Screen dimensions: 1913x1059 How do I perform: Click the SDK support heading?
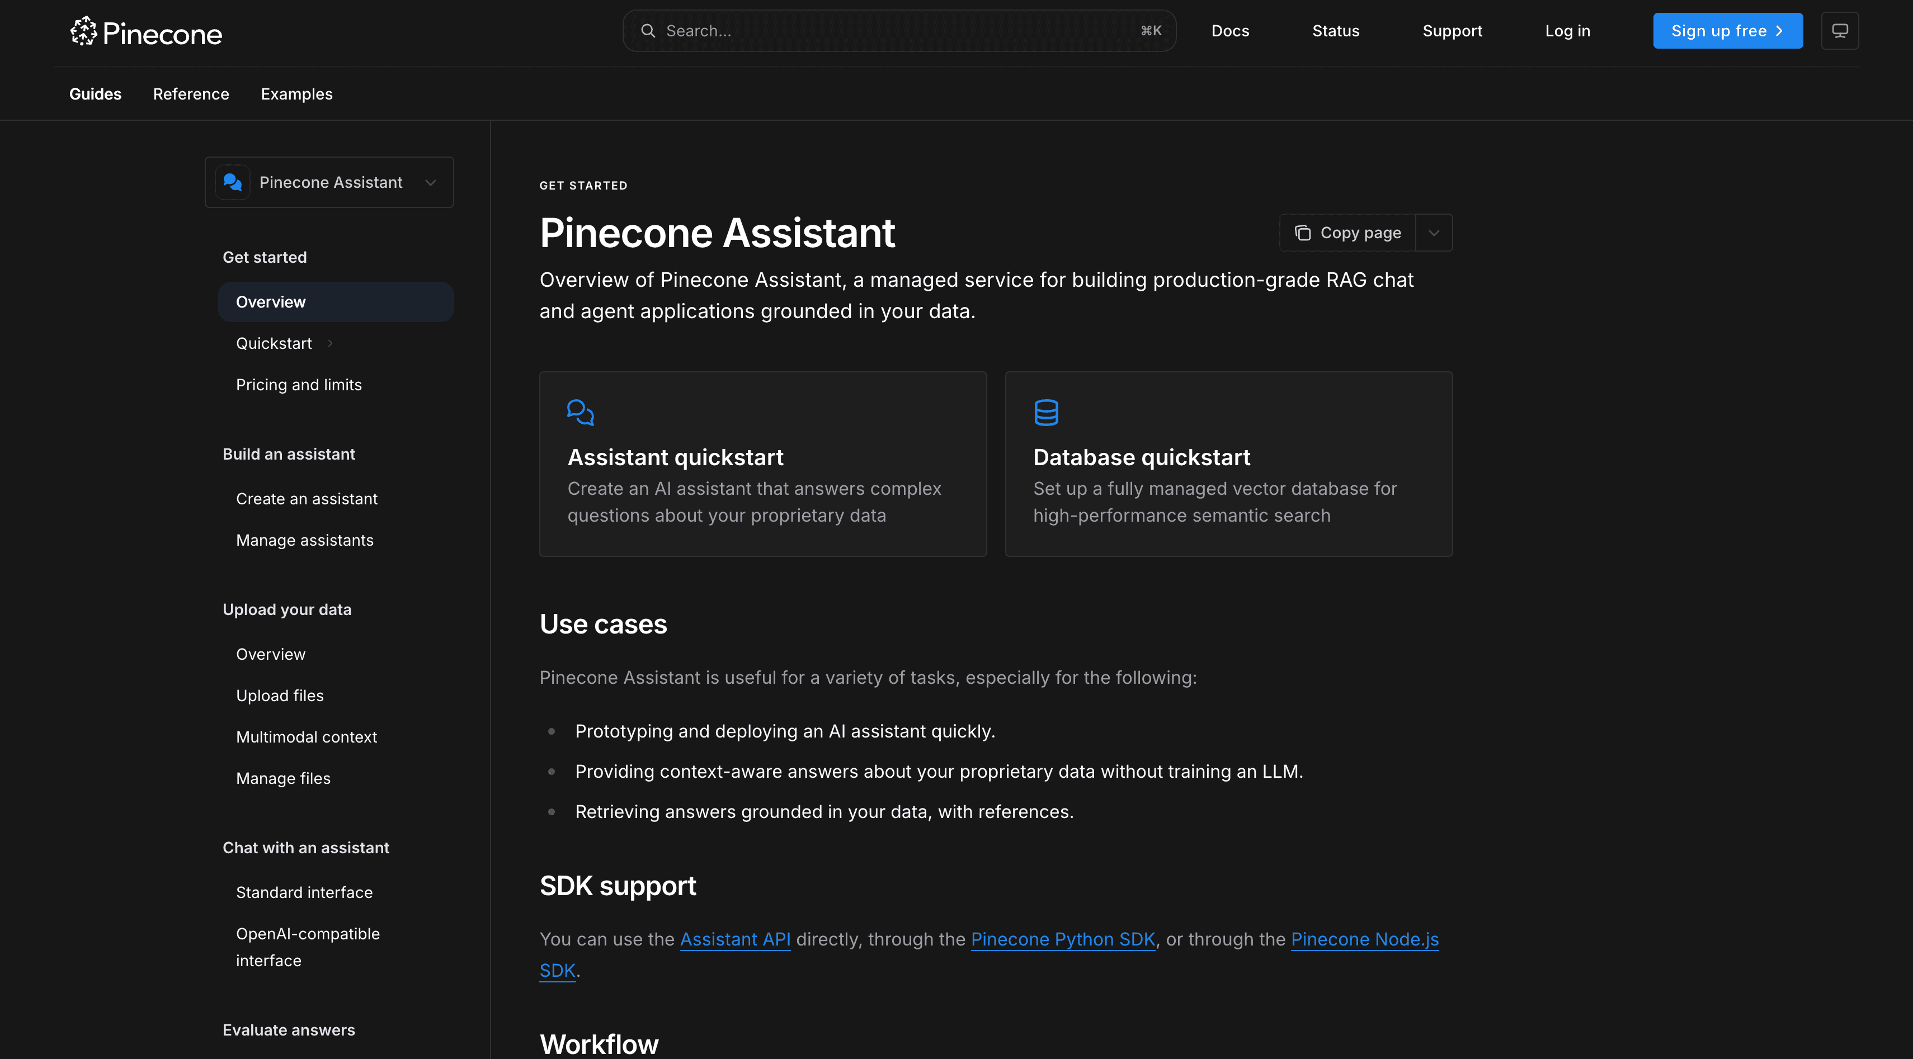(618, 886)
